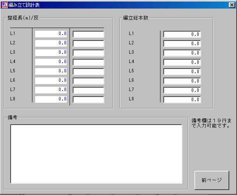This screenshot has width=237, height=195.
Task: Select the L3 編立総本数 field
Action: coord(182,53)
